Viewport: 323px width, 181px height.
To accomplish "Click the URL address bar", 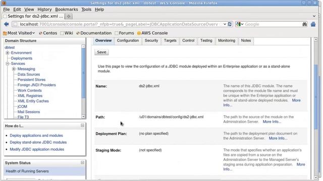I will click(x=119, y=24).
